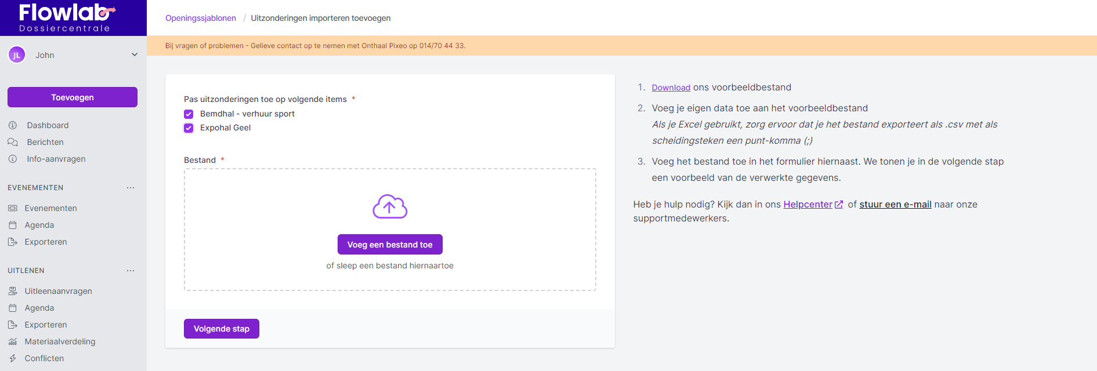This screenshot has height=371, width=1097.
Task: Click the Conflicten lightning bolt icon
Action: 13,358
